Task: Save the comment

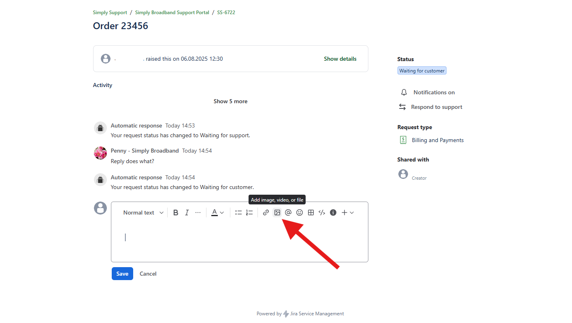Action: [122, 274]
